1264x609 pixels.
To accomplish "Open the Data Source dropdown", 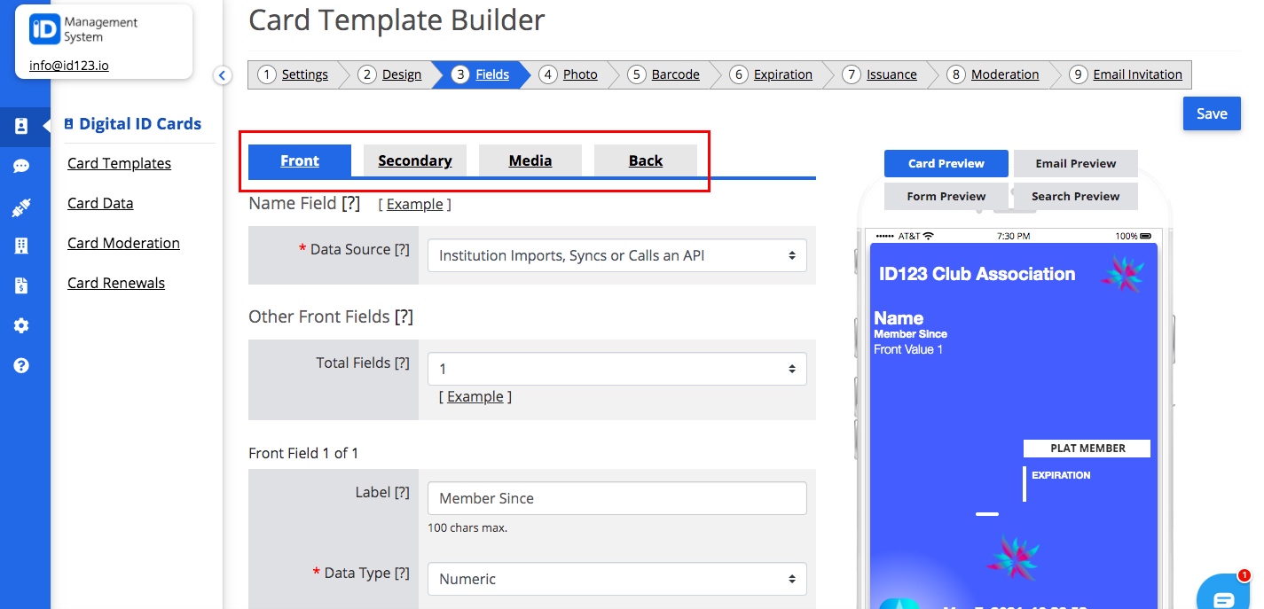I will coord(616,255).
